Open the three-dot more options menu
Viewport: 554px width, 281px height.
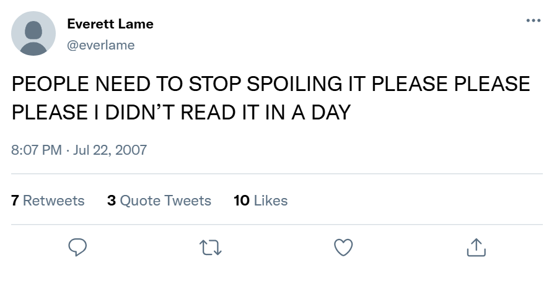point(532,21)
